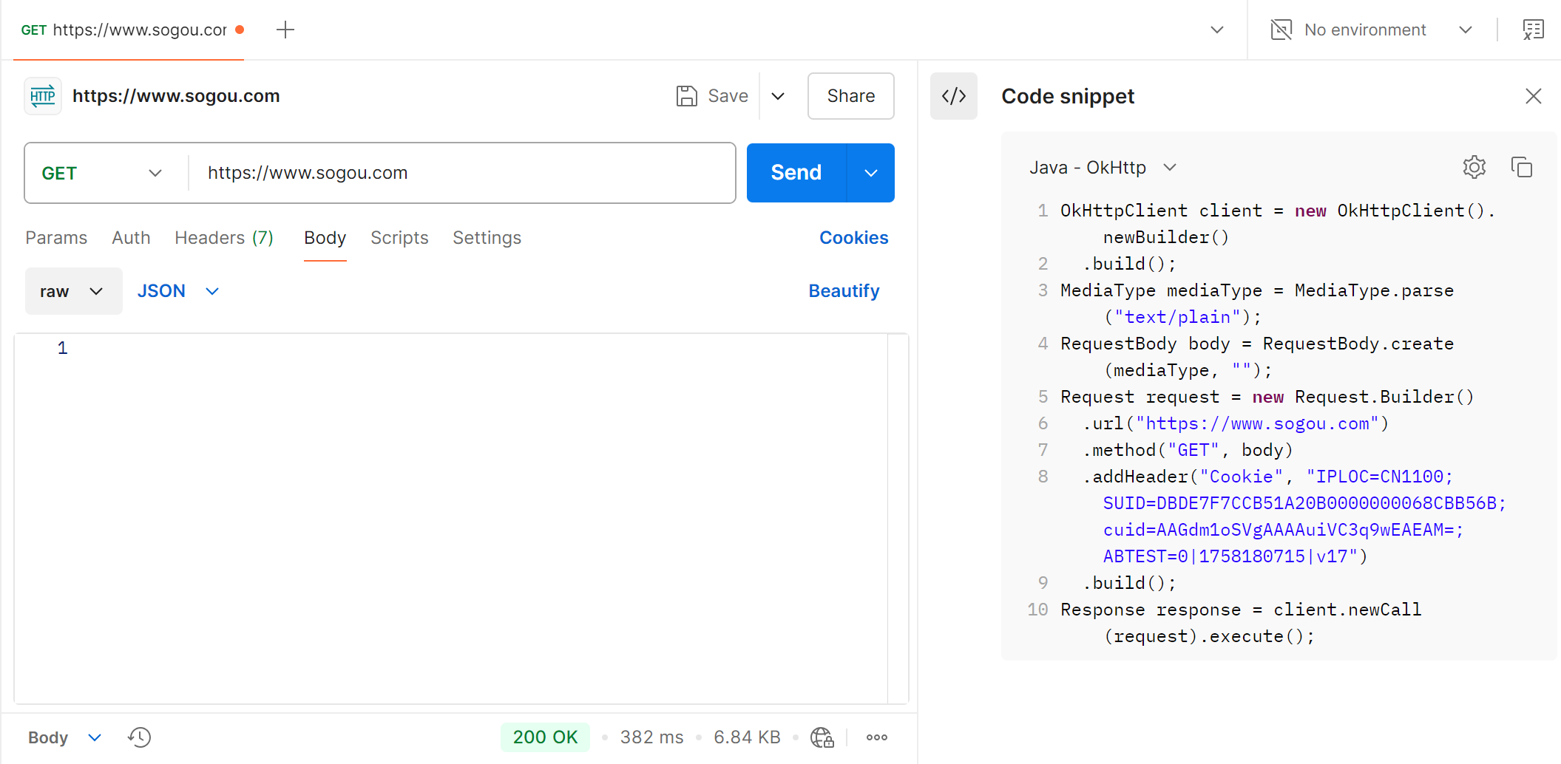
Task: Open the Headers (7) tab
Action: 224,238
